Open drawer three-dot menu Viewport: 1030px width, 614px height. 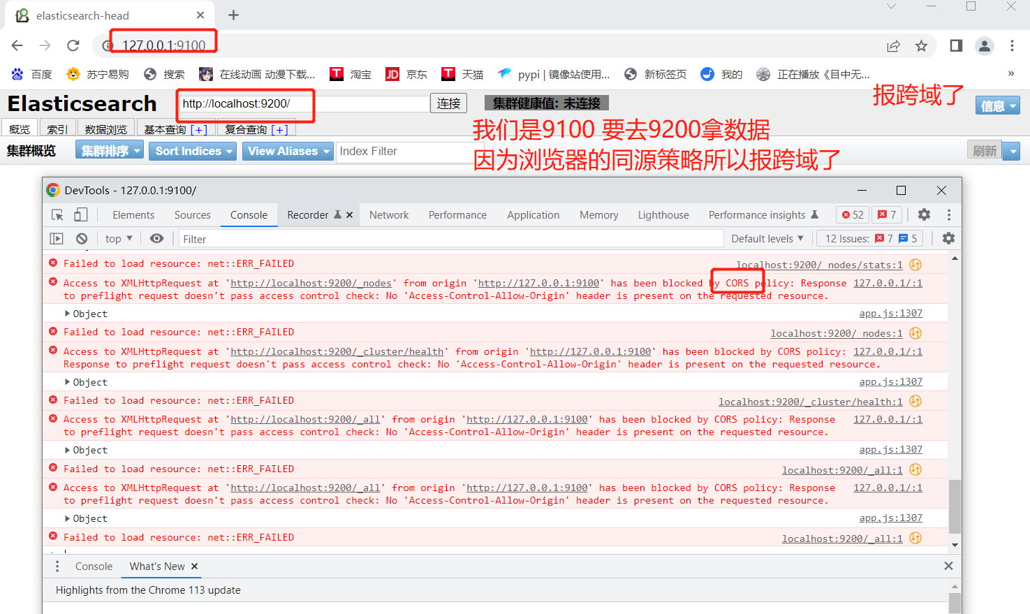tap(57, 567)
